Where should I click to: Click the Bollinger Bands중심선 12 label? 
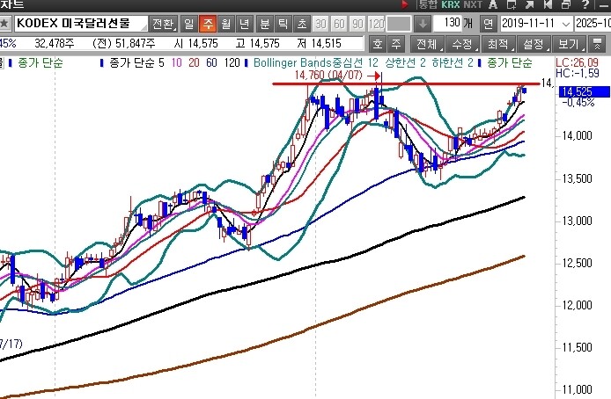[x=316, y=62]
